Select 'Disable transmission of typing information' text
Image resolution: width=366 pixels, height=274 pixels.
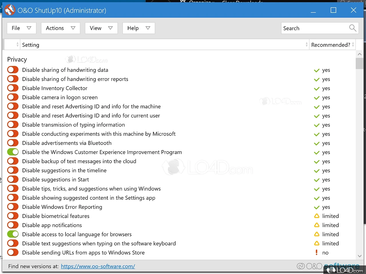(x=73, y=125)
